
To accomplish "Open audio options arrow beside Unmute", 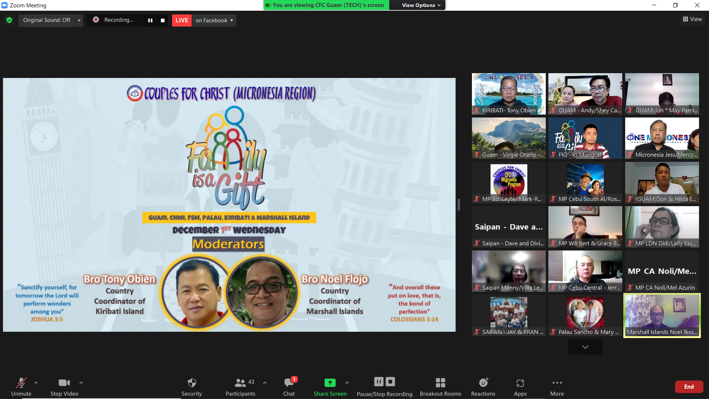I will click(x=36, y=383).
